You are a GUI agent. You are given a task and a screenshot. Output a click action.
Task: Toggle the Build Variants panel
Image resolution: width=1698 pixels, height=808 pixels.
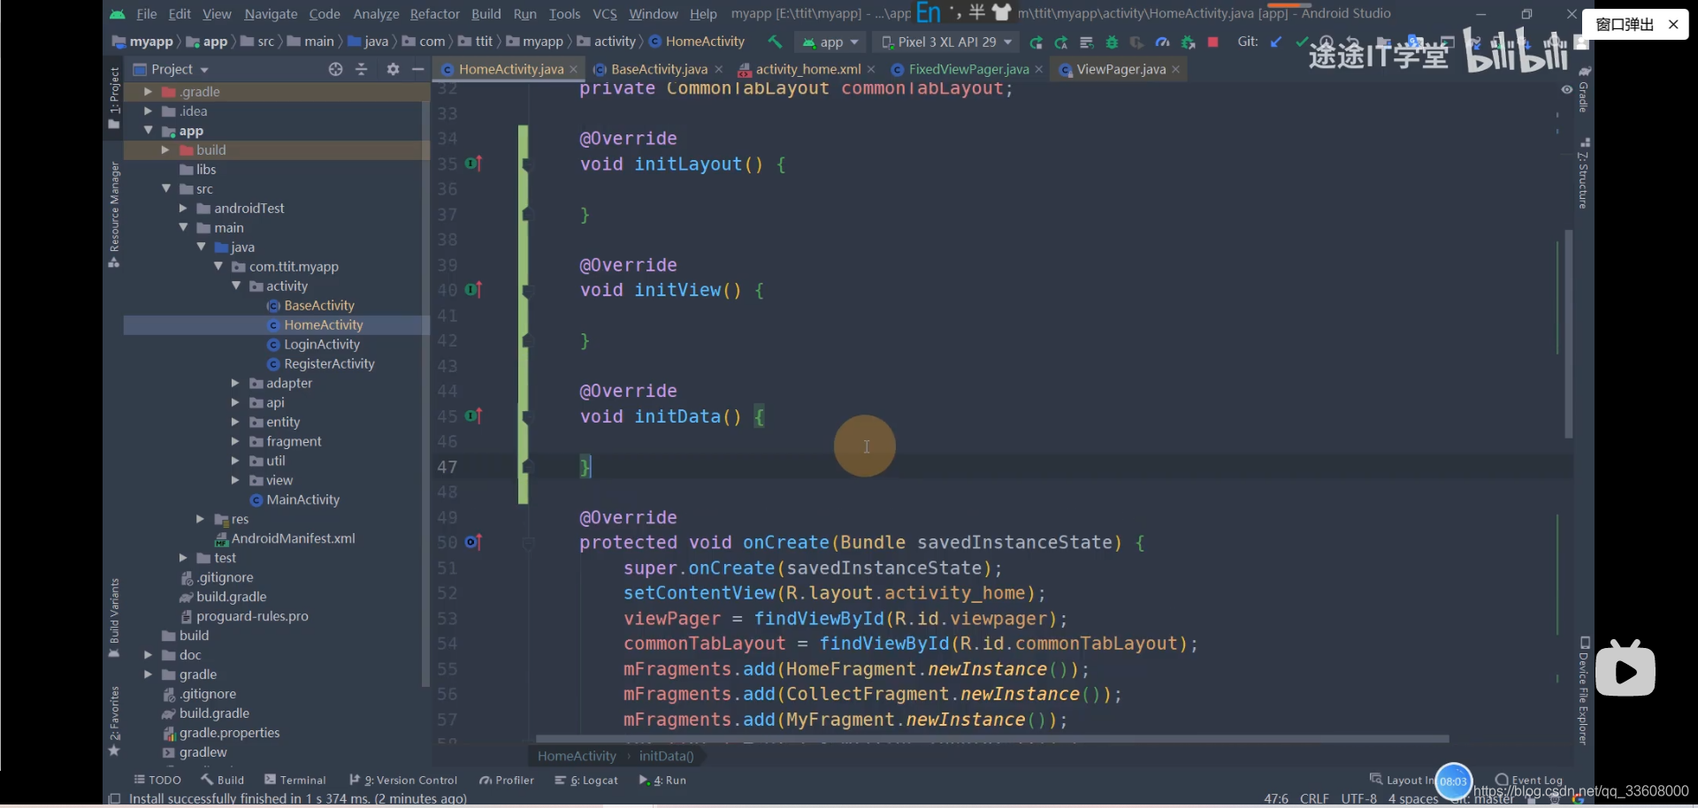pos(114,618)
